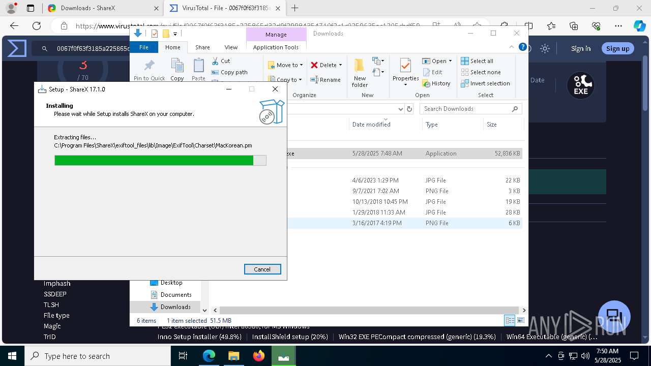
Task: Open the Move to dropdown
Action: tap(285, 65)
